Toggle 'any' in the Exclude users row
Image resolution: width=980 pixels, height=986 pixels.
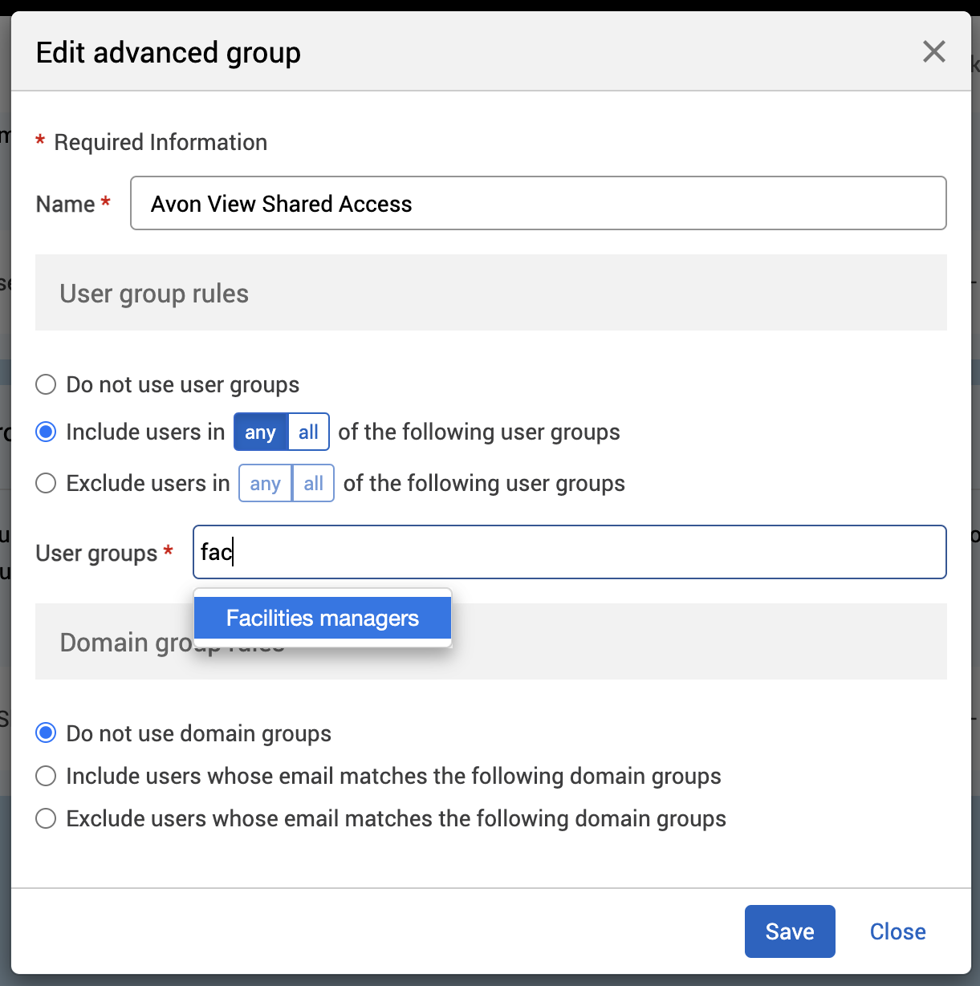click(266, 484)
